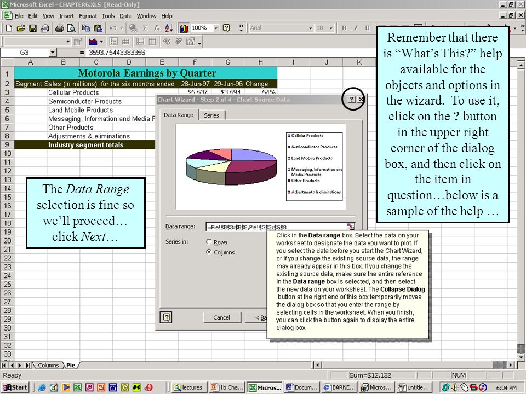Screen dimensions: 526x394
Task: Toggle Bold formatting button
Action: (x=344, y=28)
